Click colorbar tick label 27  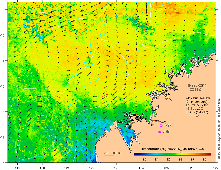pyautogui.click(x=192, y=159)
